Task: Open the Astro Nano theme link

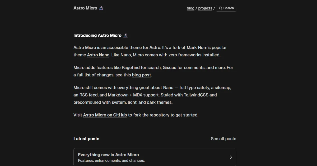Action: [x=98, y=55]
